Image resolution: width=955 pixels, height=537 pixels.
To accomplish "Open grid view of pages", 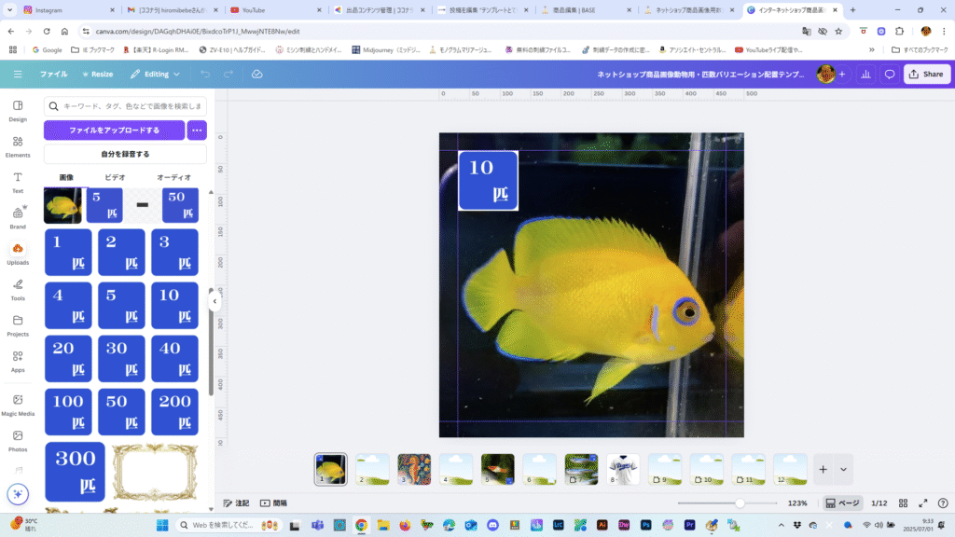I will [x=903, y=503].
